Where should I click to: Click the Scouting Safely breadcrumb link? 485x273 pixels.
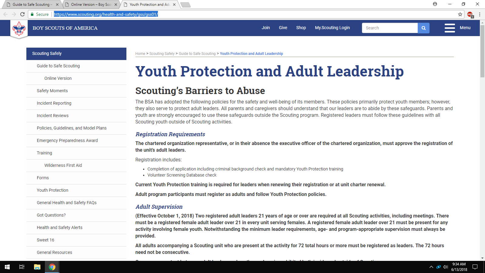(162, 54)
